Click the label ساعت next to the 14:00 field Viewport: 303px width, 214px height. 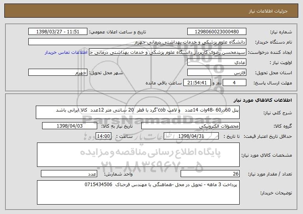pyautogui.click(x=124, y=137)
